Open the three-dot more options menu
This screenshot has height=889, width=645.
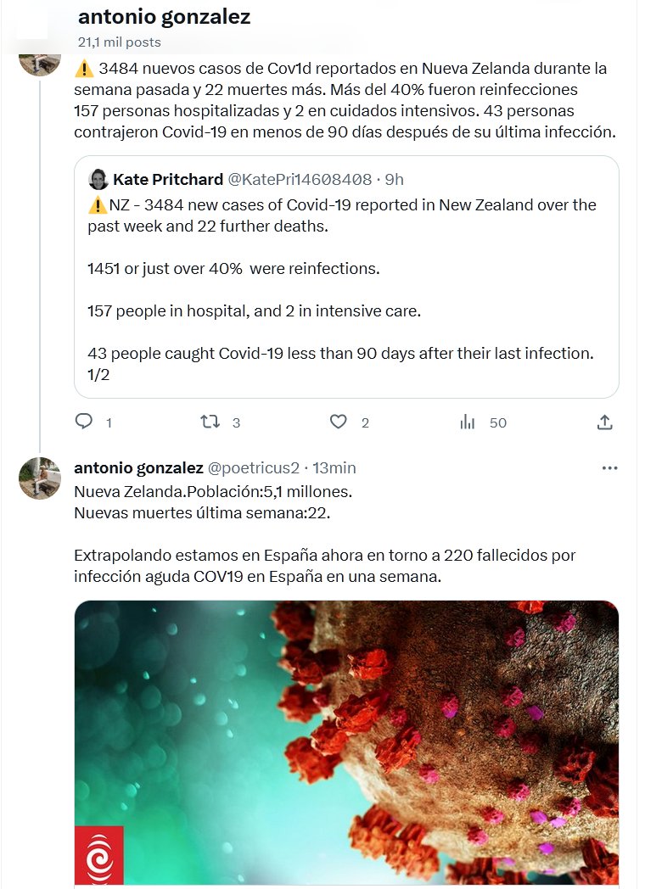(x=609, y=467)
